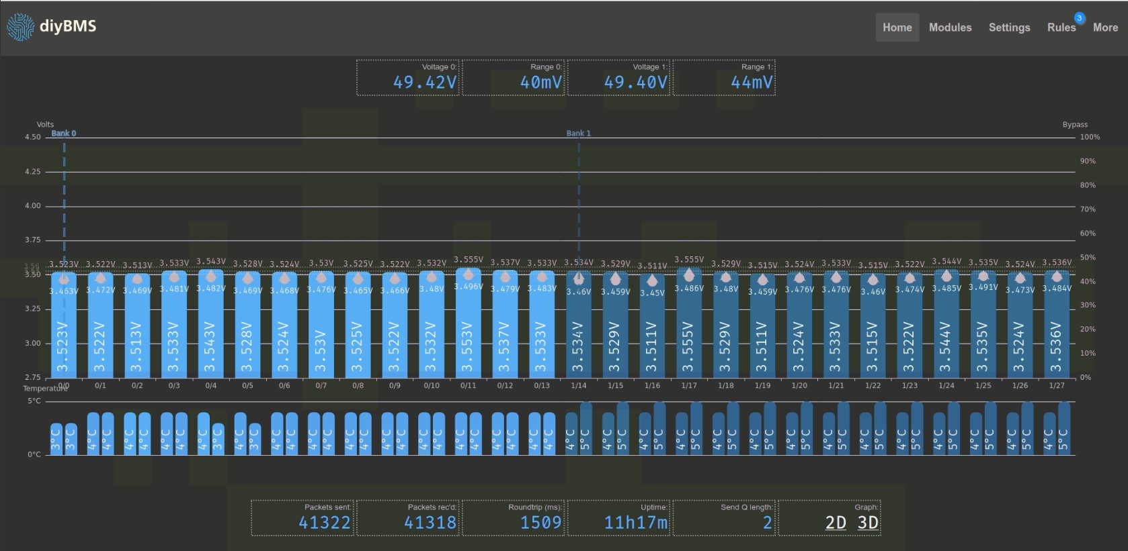Click the voltage bar for cell 0/1
The height and width of the screenshot is (551, 1128).
click(x=100, y=325)
